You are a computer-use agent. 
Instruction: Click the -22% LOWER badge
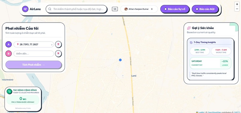(x=225, y=63)
